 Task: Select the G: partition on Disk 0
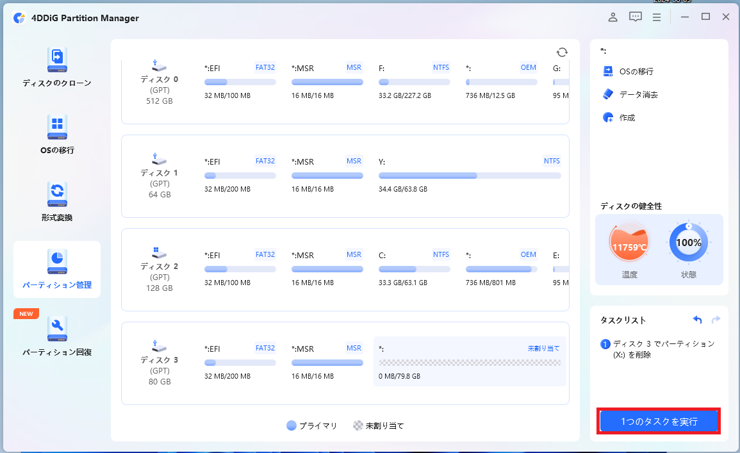(560, 81)
